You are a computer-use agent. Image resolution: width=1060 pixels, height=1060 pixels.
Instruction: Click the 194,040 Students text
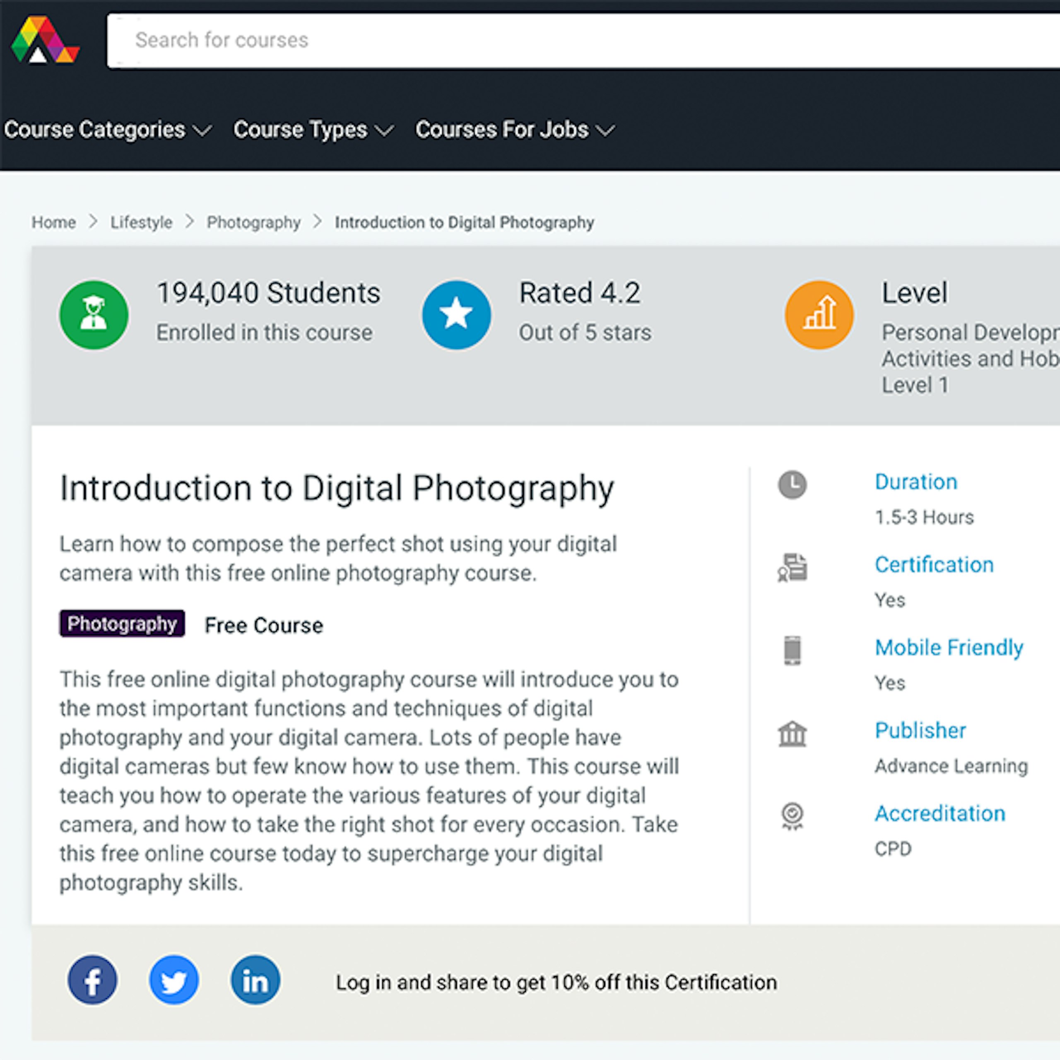coord(269,292)
